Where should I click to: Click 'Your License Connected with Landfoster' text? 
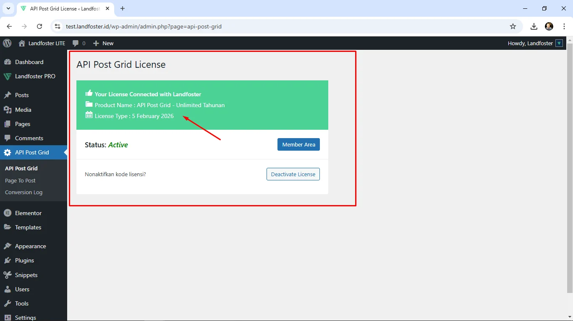[x=148, y=94]
